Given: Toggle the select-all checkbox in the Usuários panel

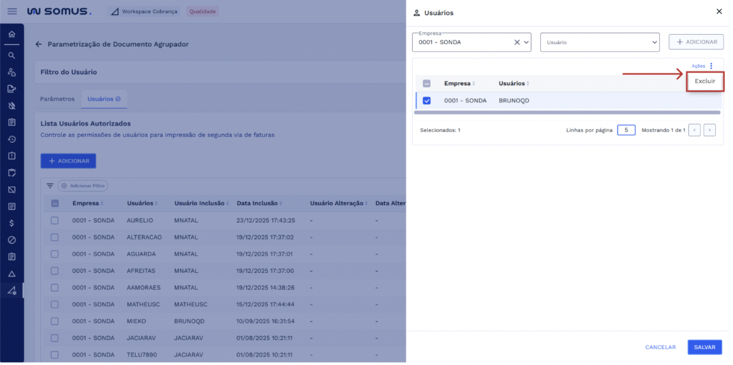Looking at the screenshot, I should [427, 83].
